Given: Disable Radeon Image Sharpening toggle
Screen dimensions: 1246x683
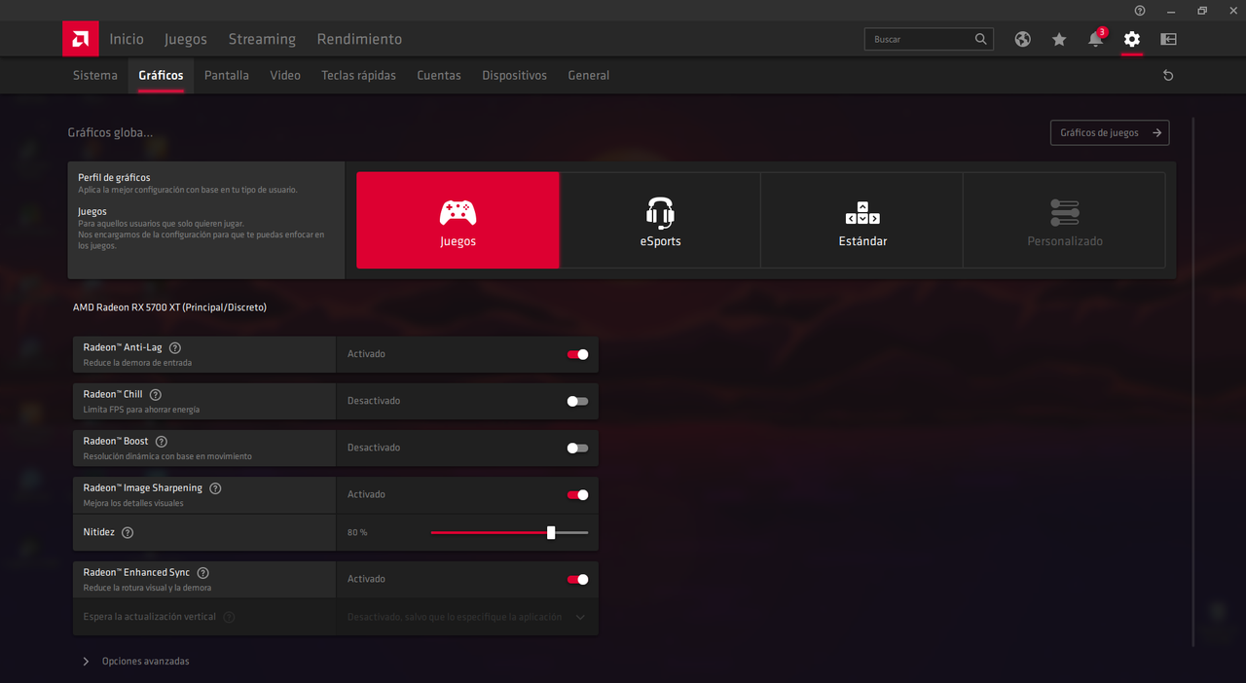Looking at the screenshot, I should [577, 494].
